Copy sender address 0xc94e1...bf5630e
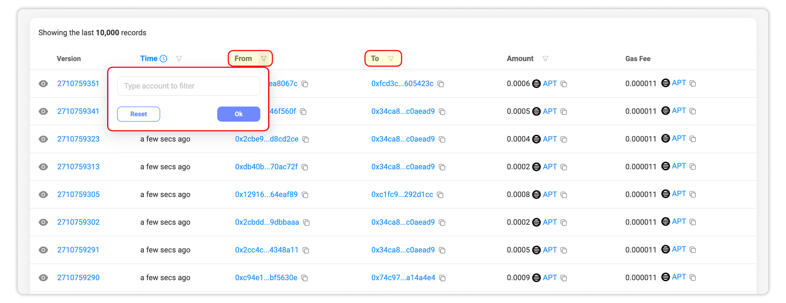The image size is (786, 303). click(305, 278)
